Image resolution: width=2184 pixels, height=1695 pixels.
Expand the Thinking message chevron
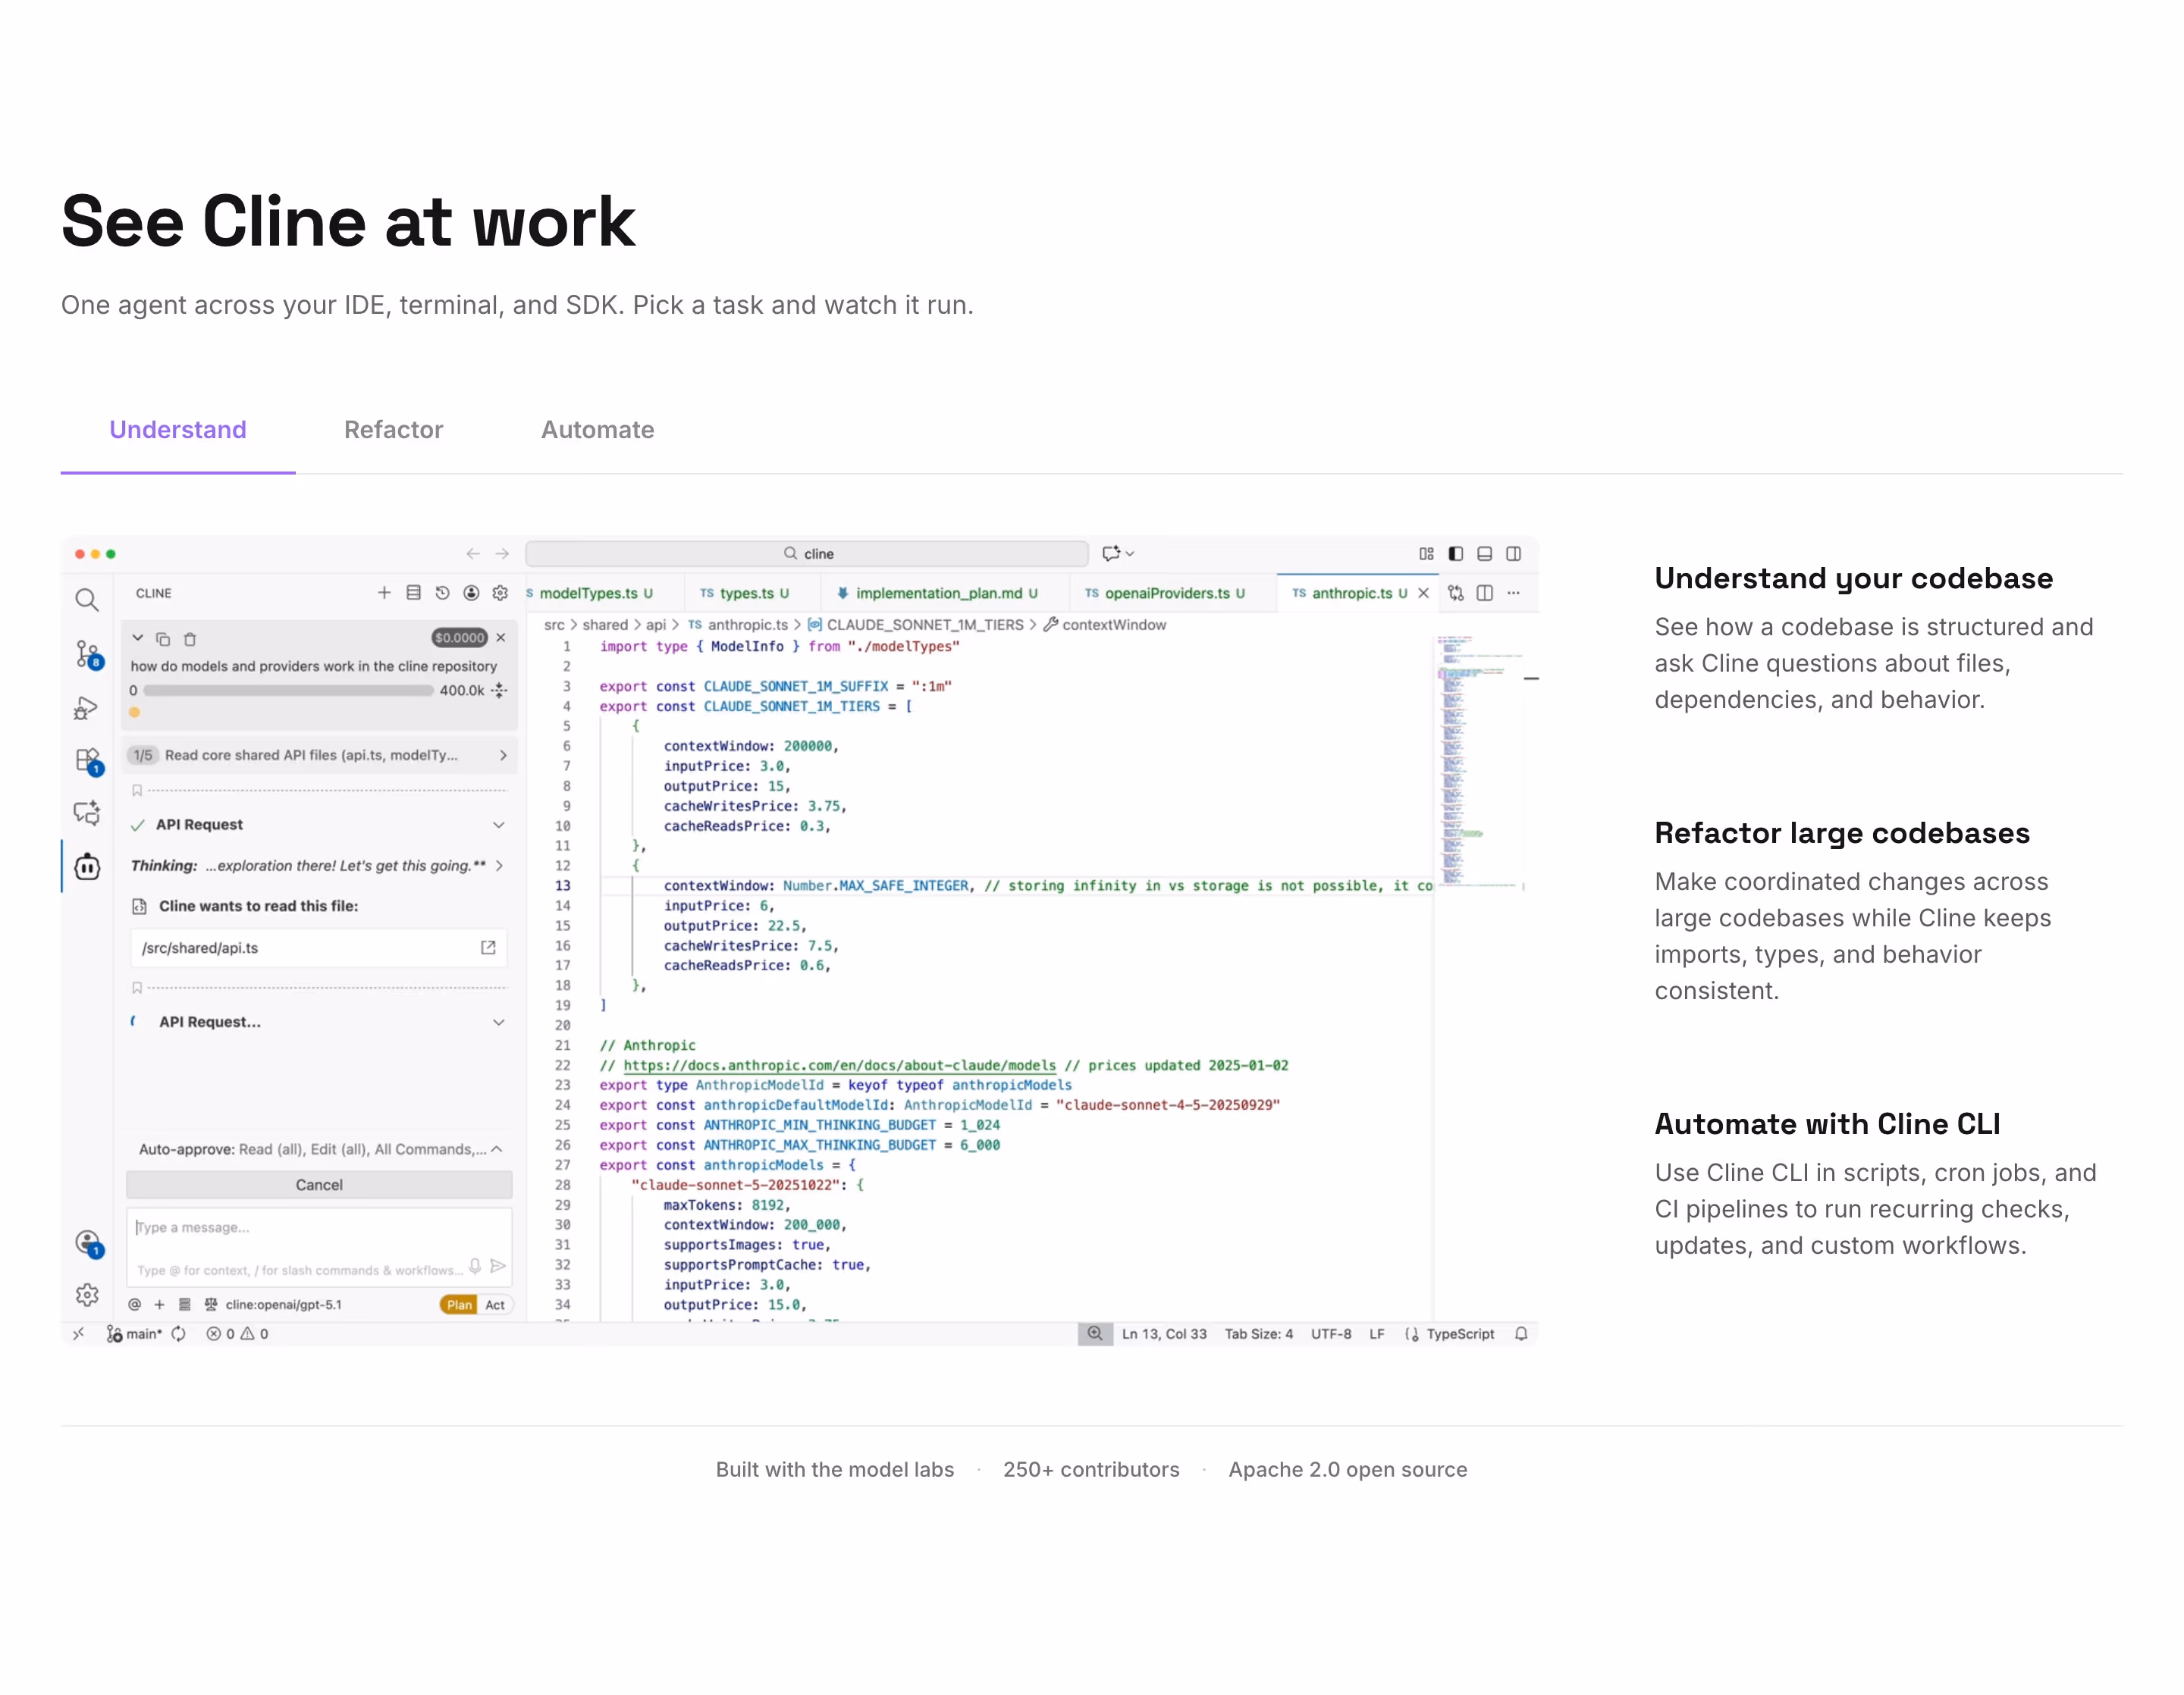[x=499, y=866]
